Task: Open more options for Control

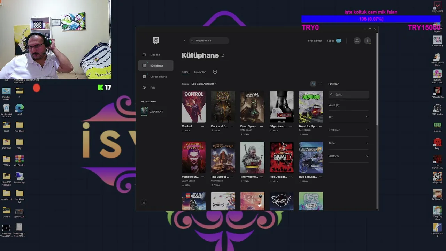Action: point(203,126)
